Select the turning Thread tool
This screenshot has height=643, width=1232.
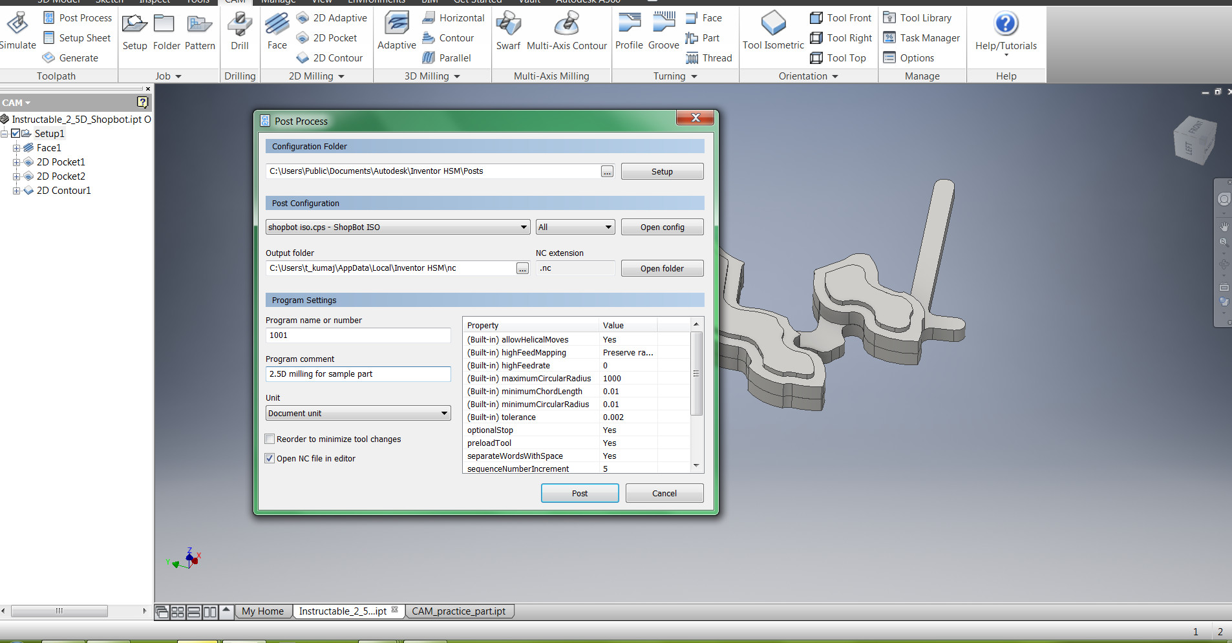tap(709, 58)
